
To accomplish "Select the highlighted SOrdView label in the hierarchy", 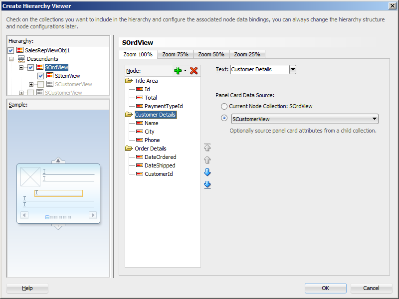I will tap(56, 67).
